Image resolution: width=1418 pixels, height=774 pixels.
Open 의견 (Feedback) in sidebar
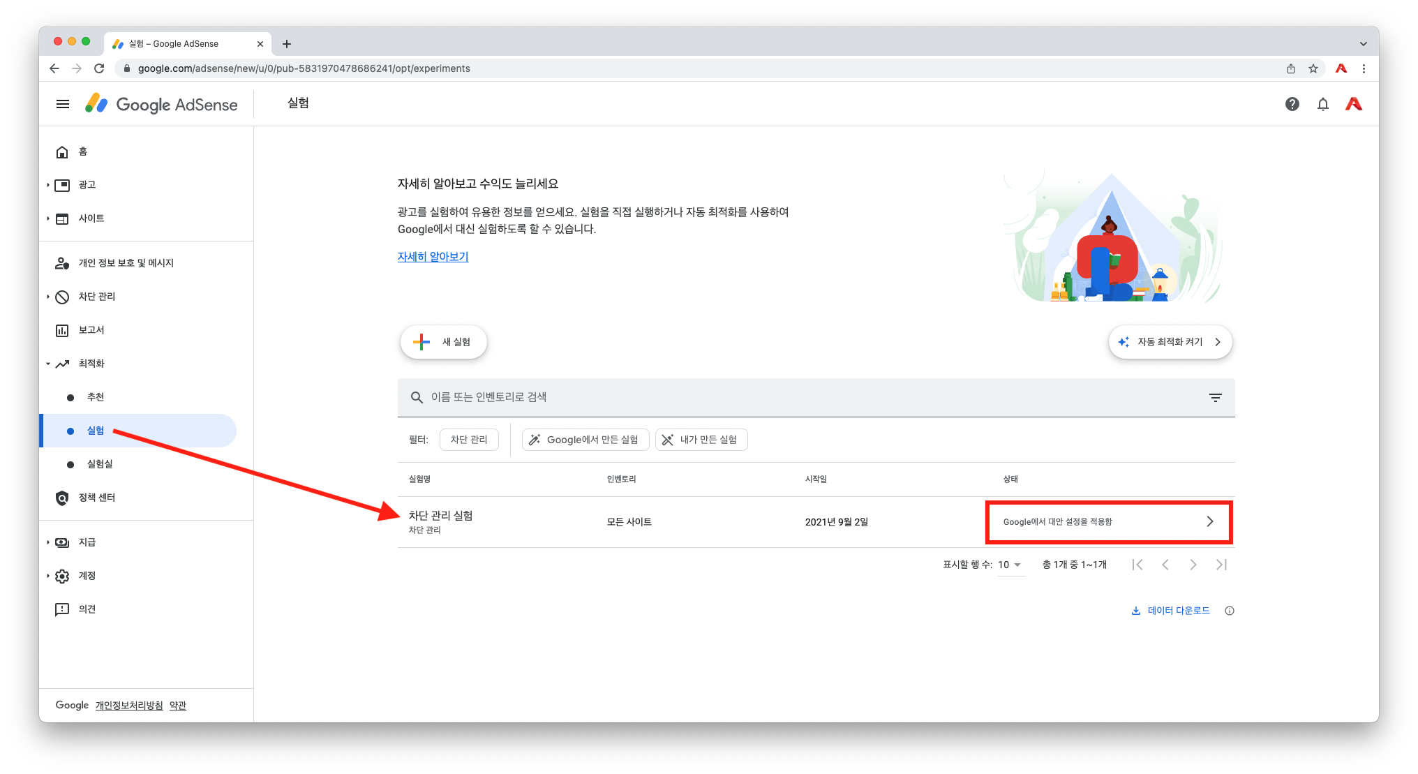click(87, 609)
